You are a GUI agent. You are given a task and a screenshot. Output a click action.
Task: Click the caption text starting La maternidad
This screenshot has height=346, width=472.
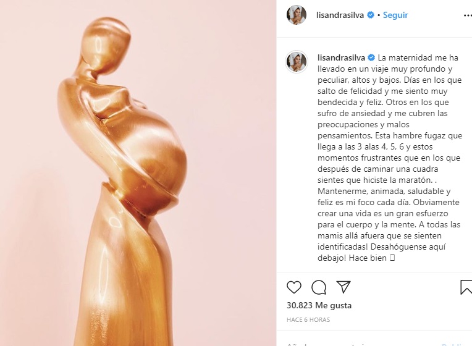pos(389,158)
